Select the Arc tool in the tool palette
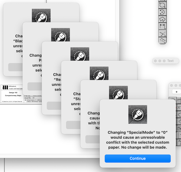181x172 pixels. pyautogui.click(x=162, y=12)
